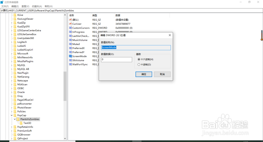Select the LudashiLspUrl tree item
Viewport: 263px width, 142px height.
[x=25, y=50]
